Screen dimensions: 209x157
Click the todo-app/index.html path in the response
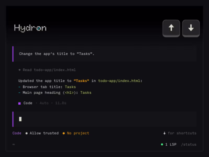pos(119,81)
